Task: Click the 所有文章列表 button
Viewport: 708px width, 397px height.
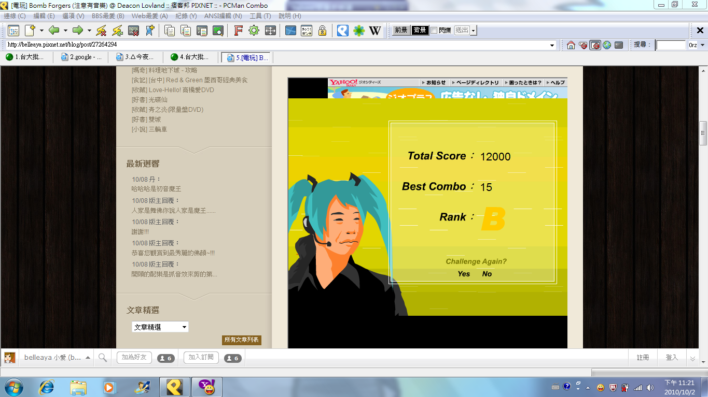Action: click(242, 340)
